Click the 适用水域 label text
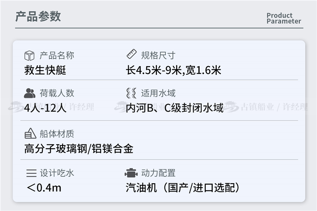The height and width of the screenshot is (211, 317). [x=158, y=93]
